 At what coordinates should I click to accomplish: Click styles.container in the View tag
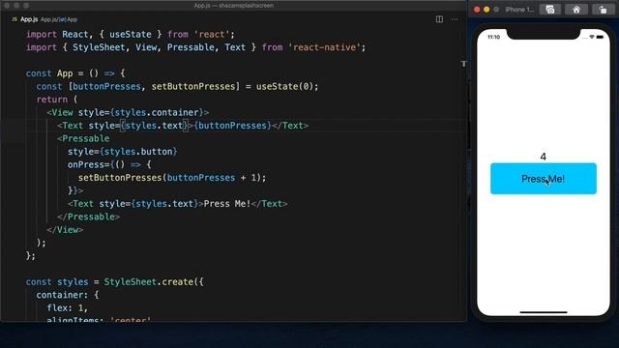(157, 112)
